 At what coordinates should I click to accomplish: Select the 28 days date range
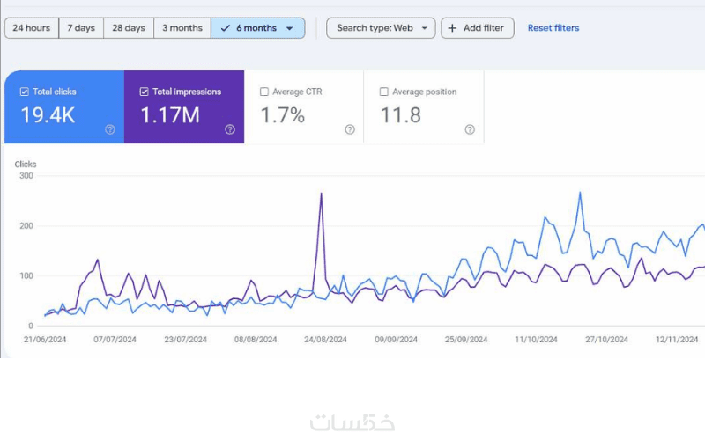(x=129, y=28)
